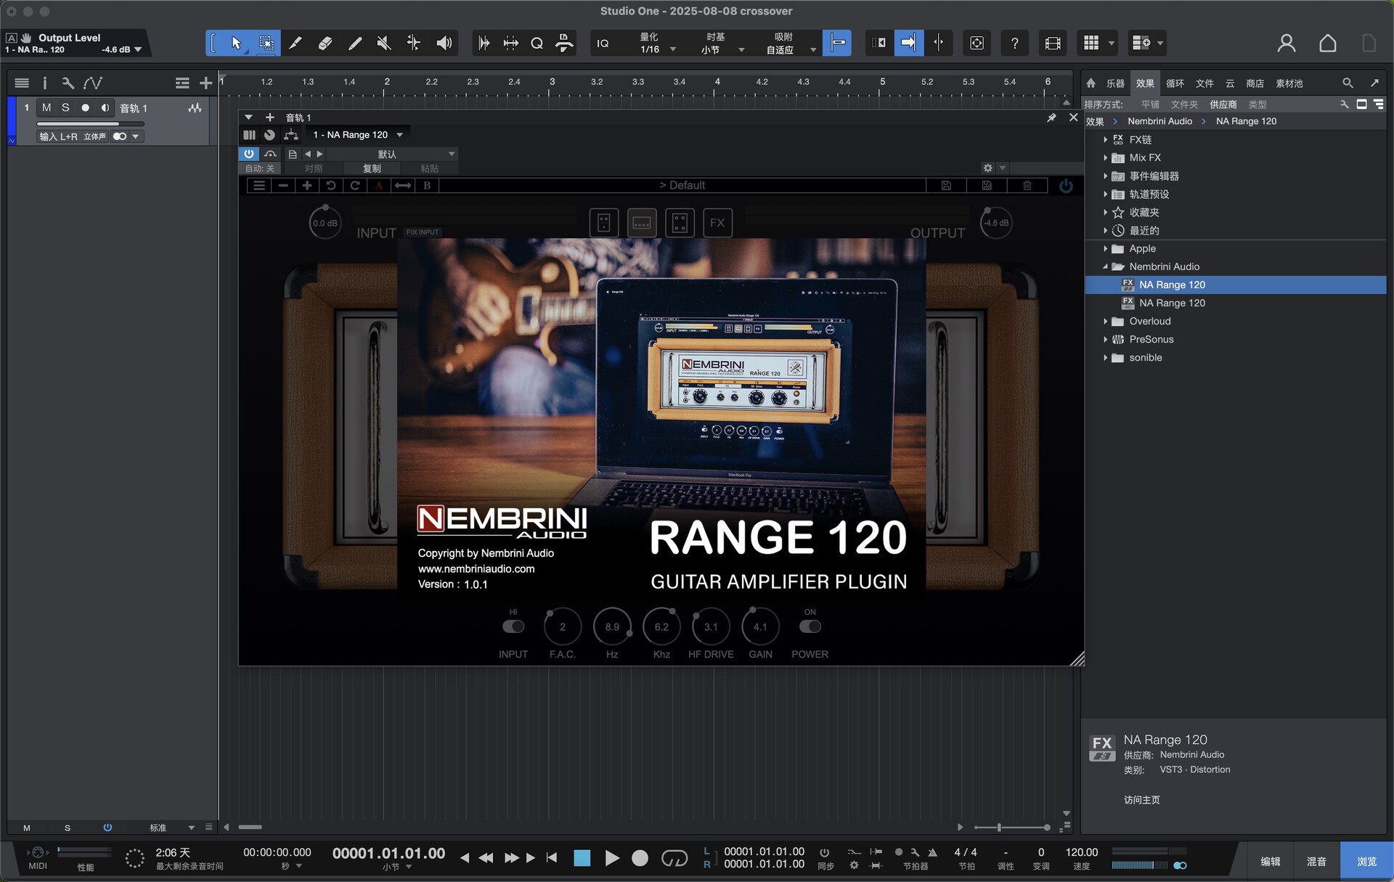The height and width of the screenshot is (882, 1394).
Task: Open the video player icon
Action: coord(1053,44)
